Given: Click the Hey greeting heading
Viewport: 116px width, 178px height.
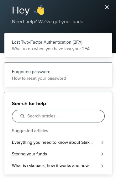Looking at the screenshot, I should [21, 10].
